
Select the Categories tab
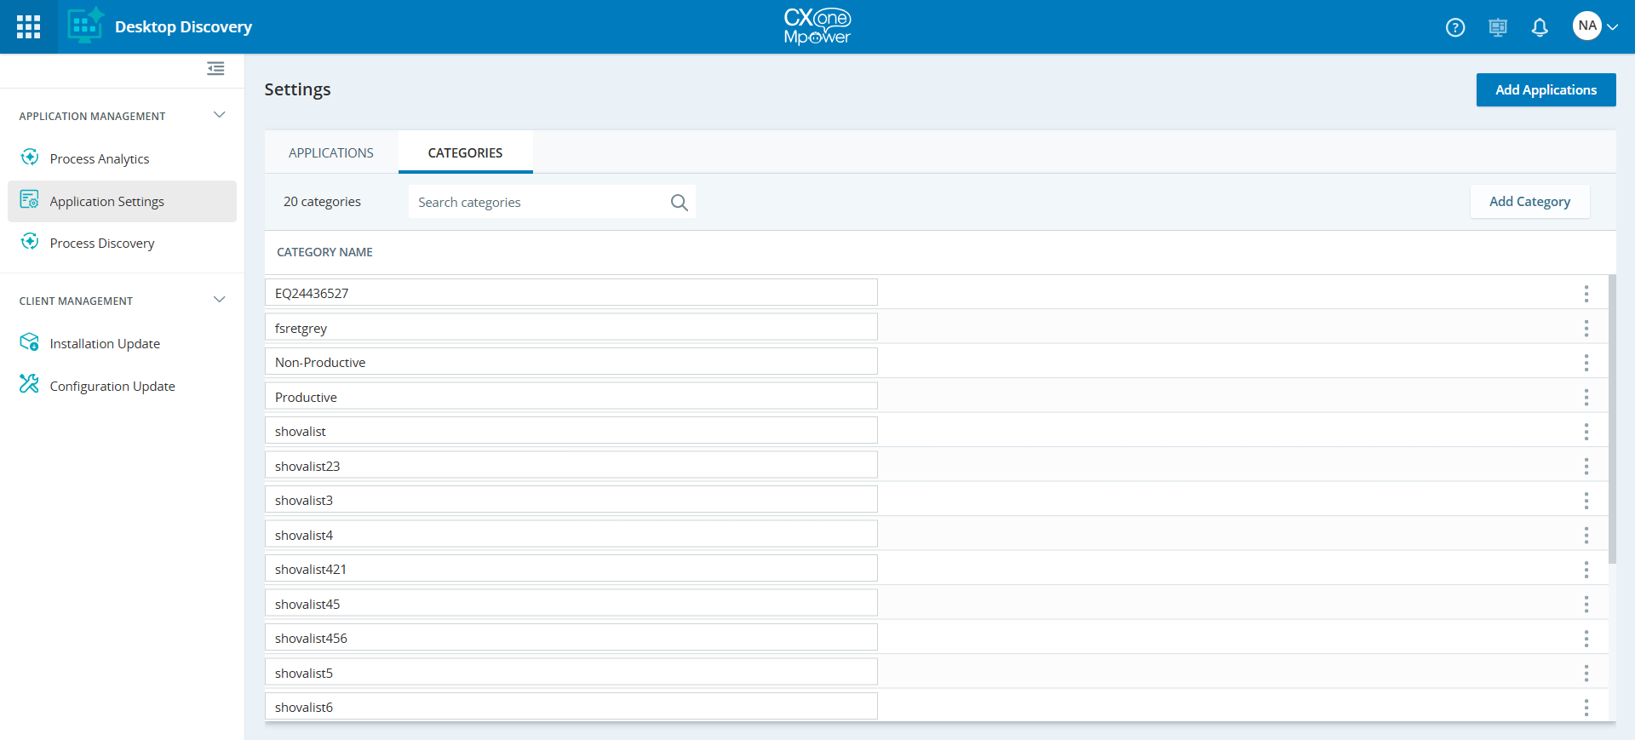[465, 153]
